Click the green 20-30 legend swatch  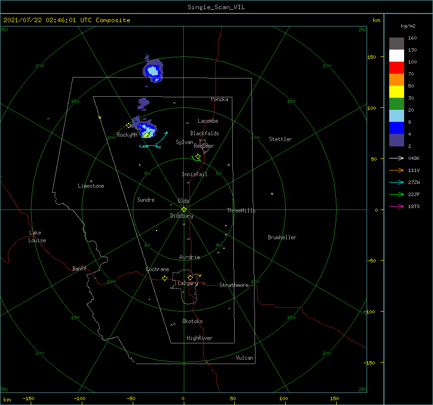click(396, 104)
